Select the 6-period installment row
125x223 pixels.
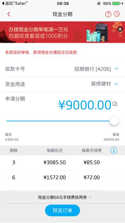tap(62, 178)
